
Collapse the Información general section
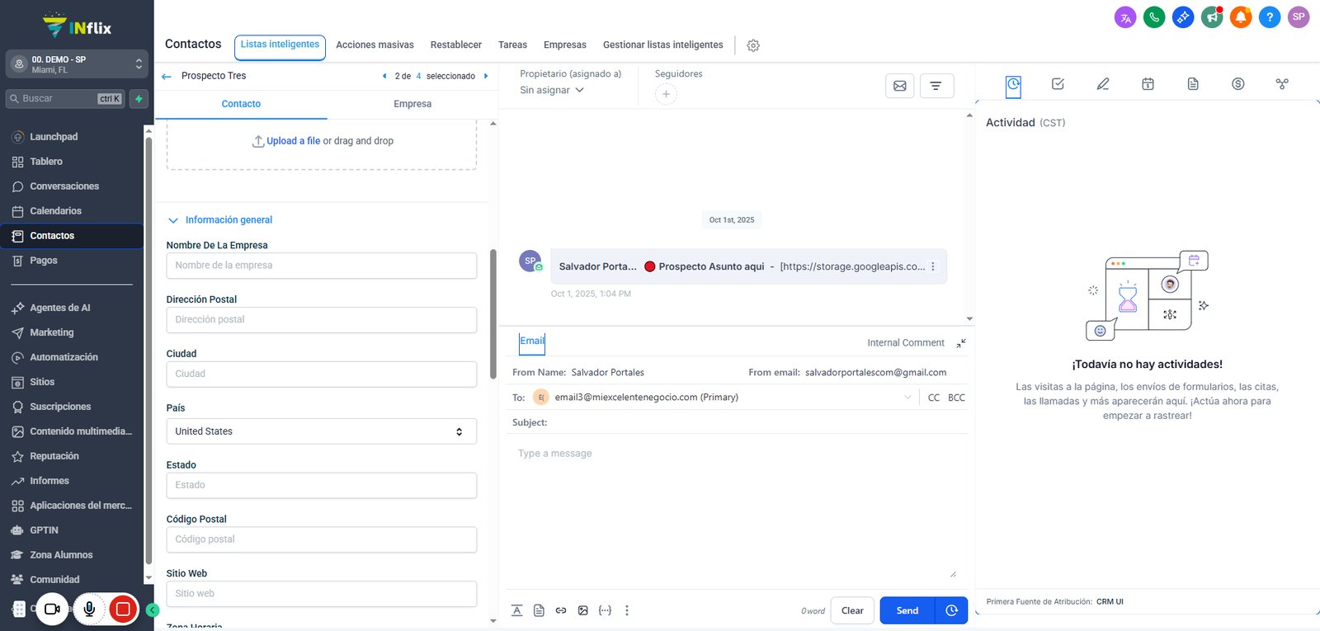click(x=220, y=220)
